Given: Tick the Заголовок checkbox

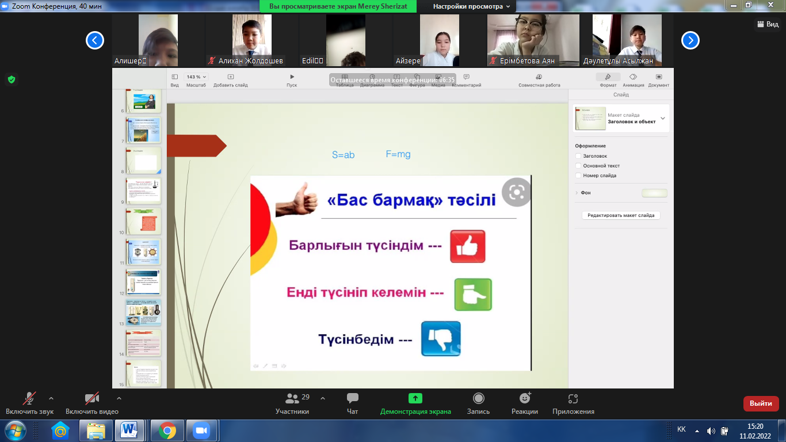Looking at the screenshot, I should pyautogui.click(x=578, y=156).
